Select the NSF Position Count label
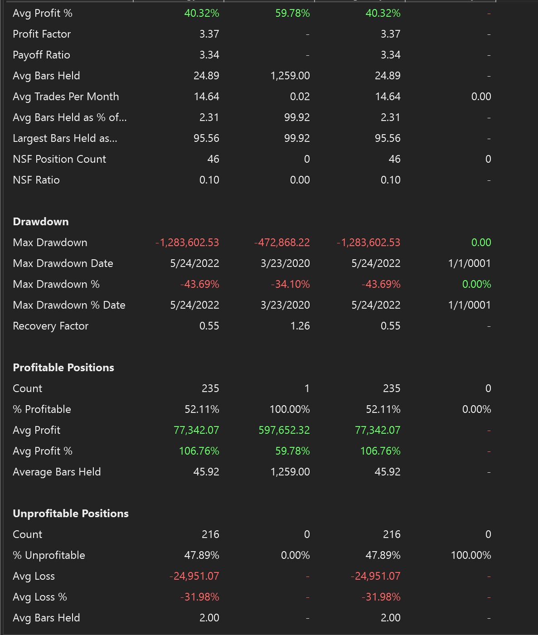The image size is (538, 635). pos(59,159)
